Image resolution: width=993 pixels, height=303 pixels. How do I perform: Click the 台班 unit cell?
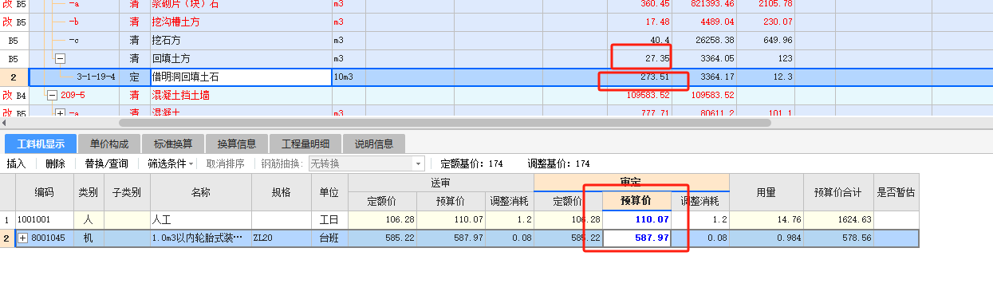point(329,238)
